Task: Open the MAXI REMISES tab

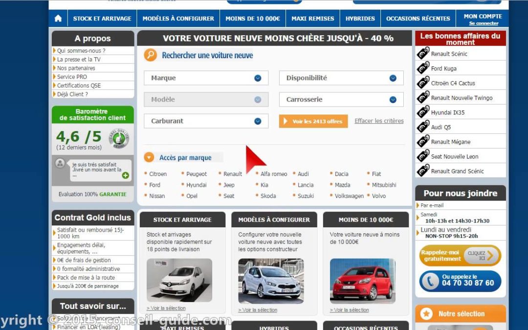Action: [312, 18]
